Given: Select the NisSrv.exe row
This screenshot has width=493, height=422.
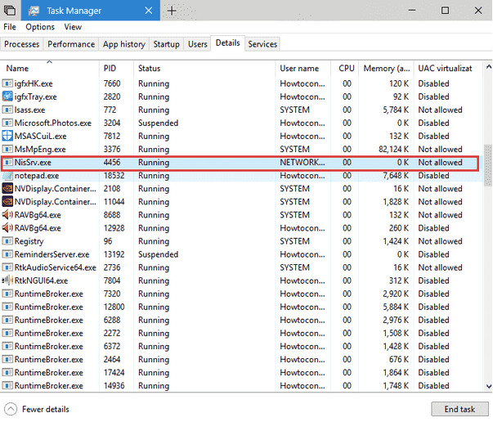Looking at the screenshot, I should pyautogui.click(x=240, y=162).
